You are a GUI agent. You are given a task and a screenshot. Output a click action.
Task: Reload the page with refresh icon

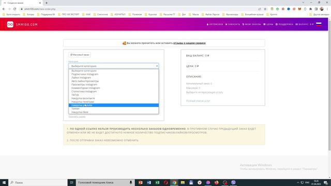[15, 9]
